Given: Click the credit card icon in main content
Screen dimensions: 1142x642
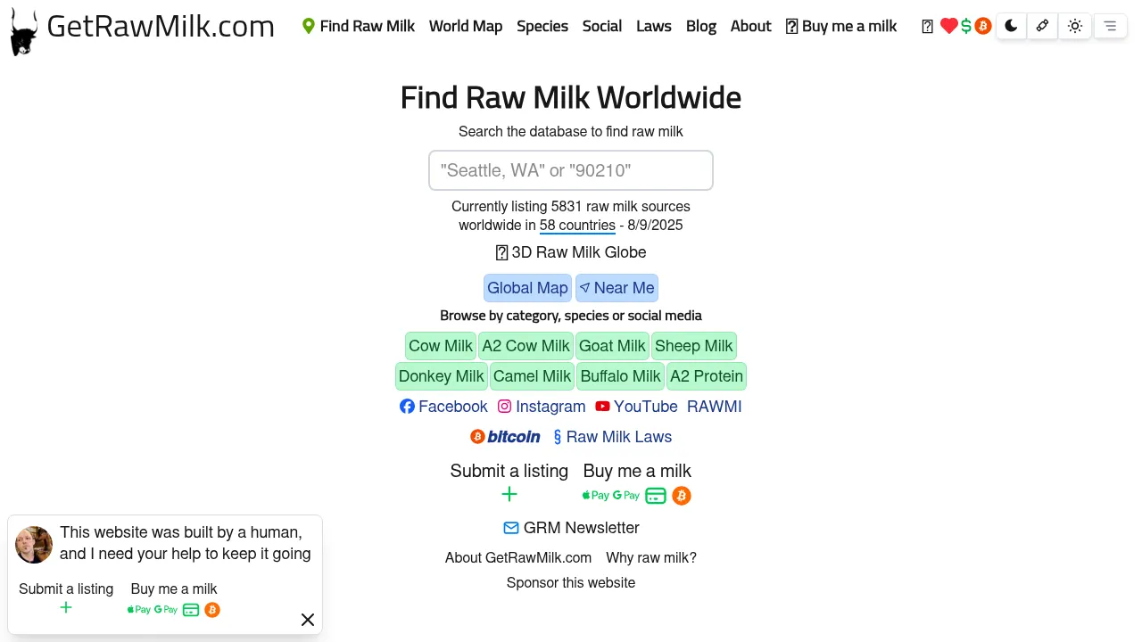Looking at the screenshot, I should pyautogui.click(x=656, y=496).
